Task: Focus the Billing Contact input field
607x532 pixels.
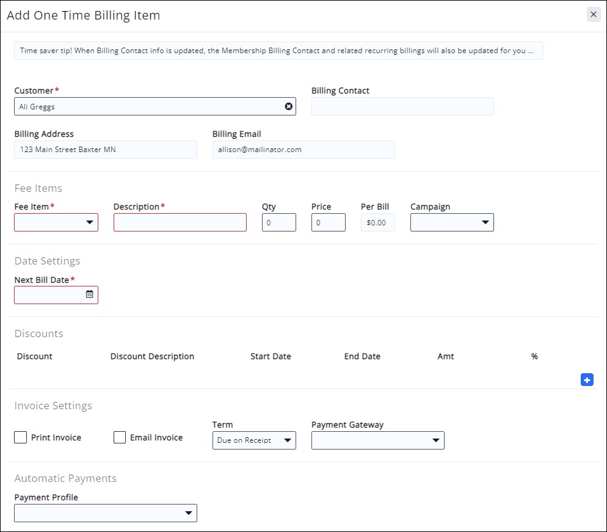Action: [x=402, y=106]
